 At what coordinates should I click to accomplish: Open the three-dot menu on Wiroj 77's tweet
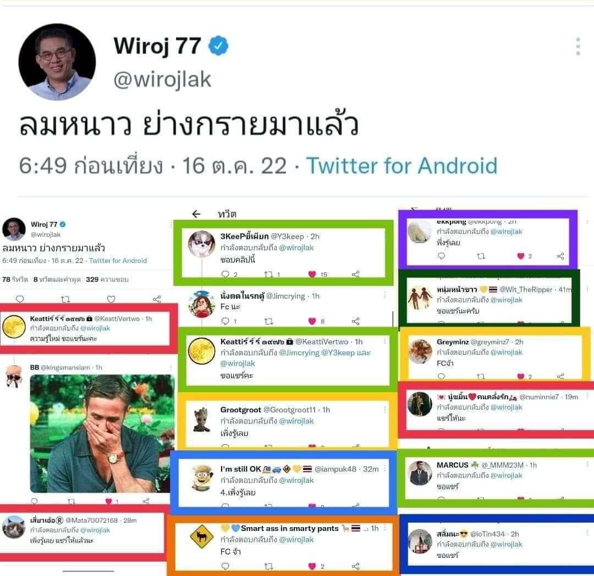(x=577, y=47)
